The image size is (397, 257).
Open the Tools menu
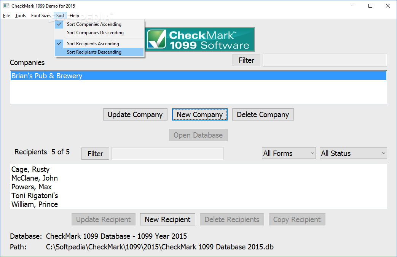(21, 16)
